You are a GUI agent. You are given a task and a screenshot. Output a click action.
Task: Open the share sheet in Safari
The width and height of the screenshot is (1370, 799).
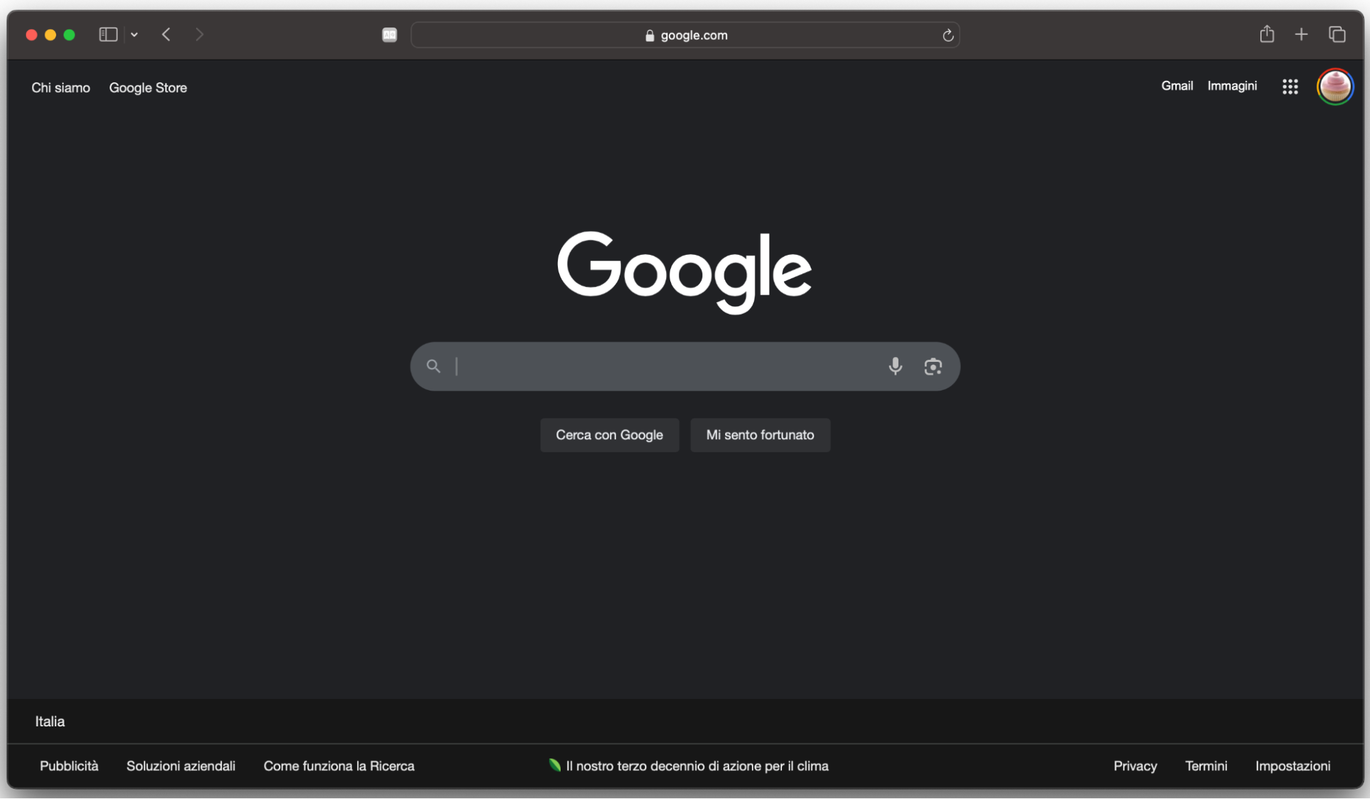1267,34
